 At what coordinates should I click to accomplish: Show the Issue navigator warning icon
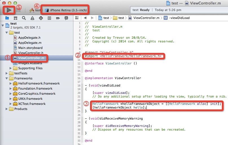point(32,18)
